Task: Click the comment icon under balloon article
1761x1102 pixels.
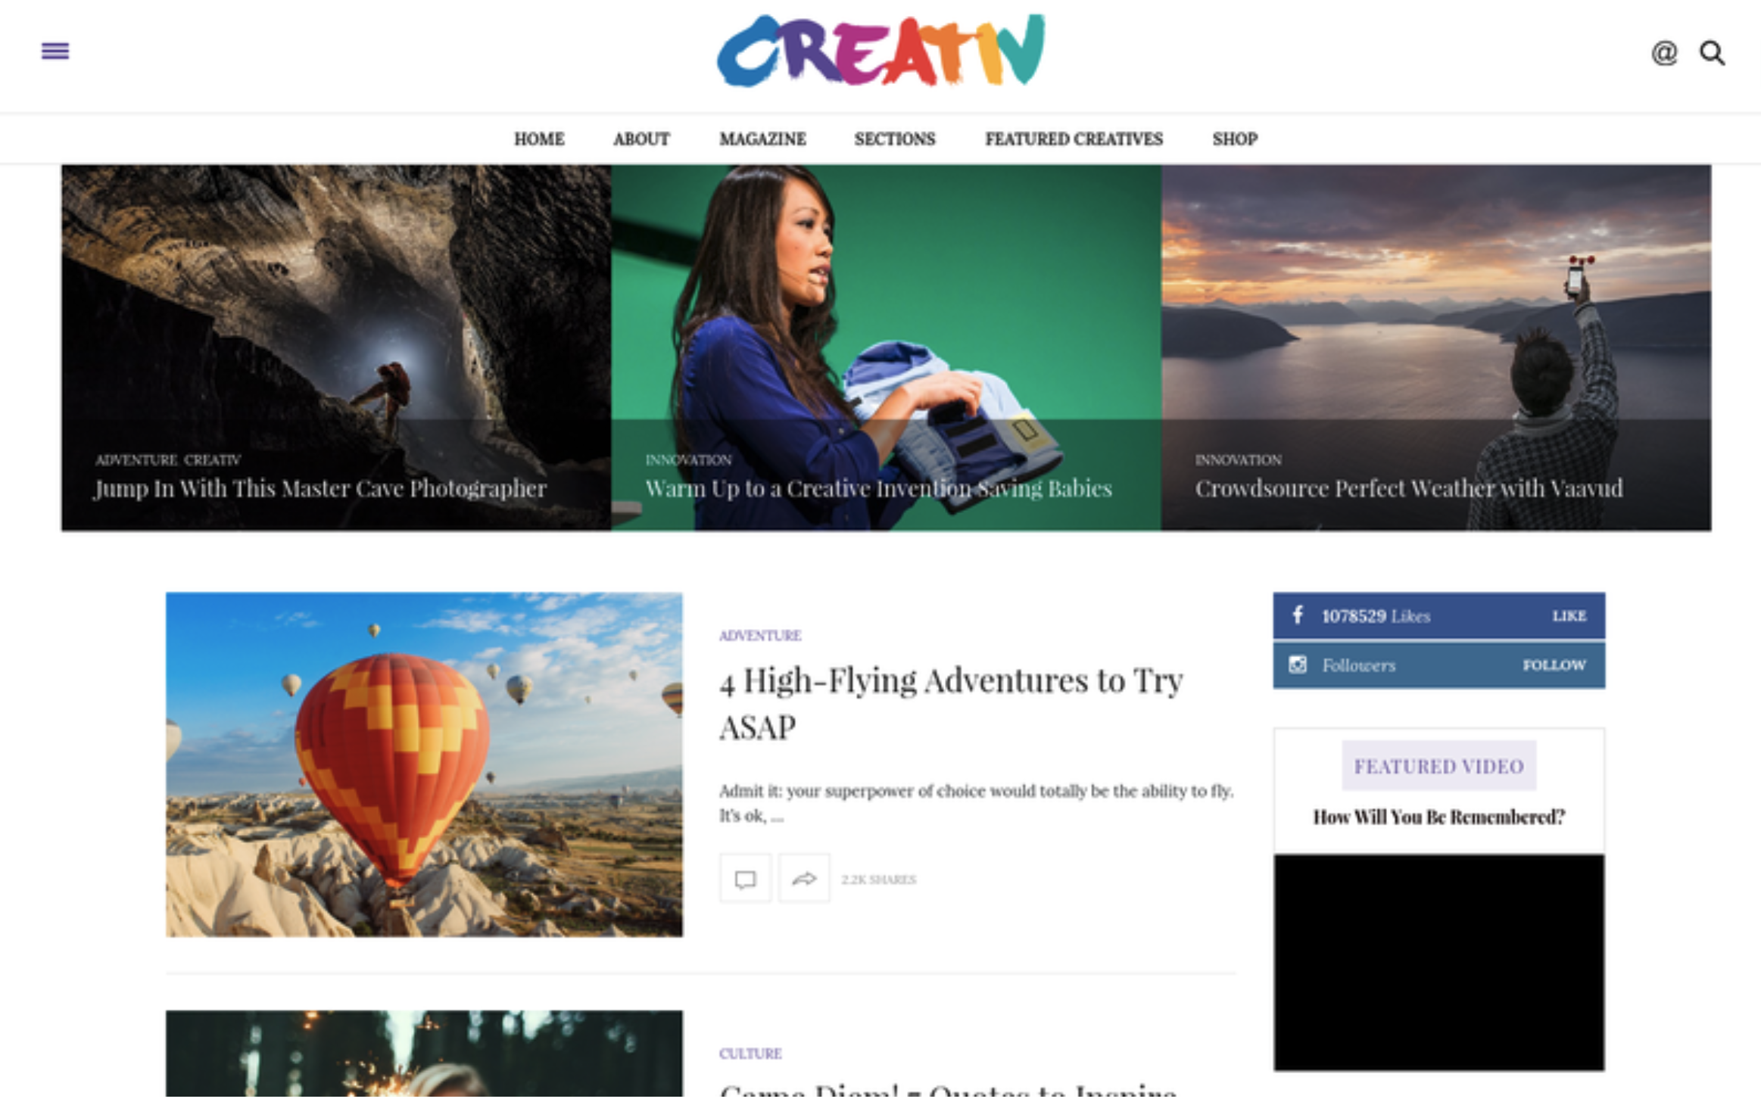Action: point(745,879)
